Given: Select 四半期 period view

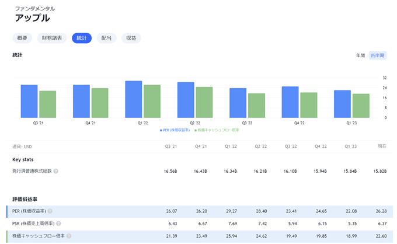Looking at the screenshot, I should tap(378, 55).
